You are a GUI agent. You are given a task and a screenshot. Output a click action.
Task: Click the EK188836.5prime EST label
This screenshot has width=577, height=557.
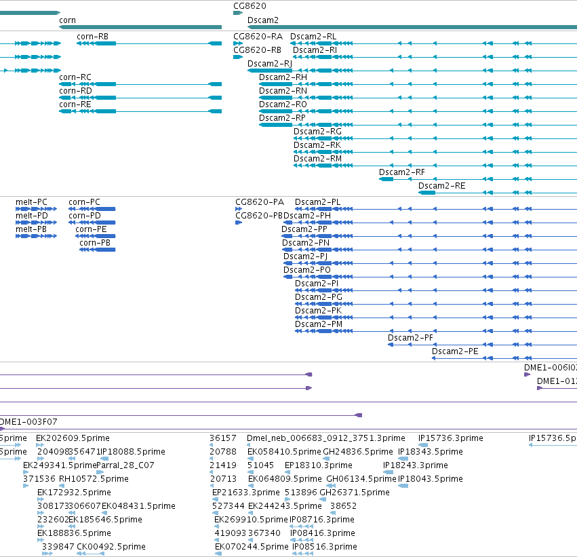pos(74,534)
